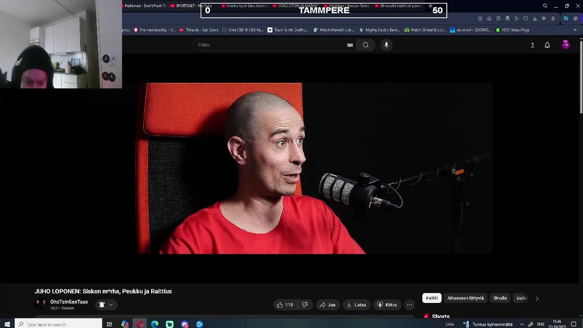This screenshot has height=328, width=583.
Task: Share the video with Jaa button
Action: pos(327,305)
